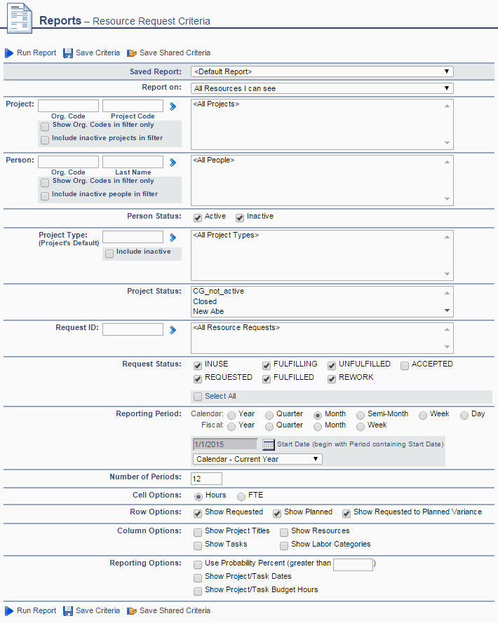The height and width of the screenshot is (623, 498).
Task: Click the Project Code input field
Action: coord(133,106)
